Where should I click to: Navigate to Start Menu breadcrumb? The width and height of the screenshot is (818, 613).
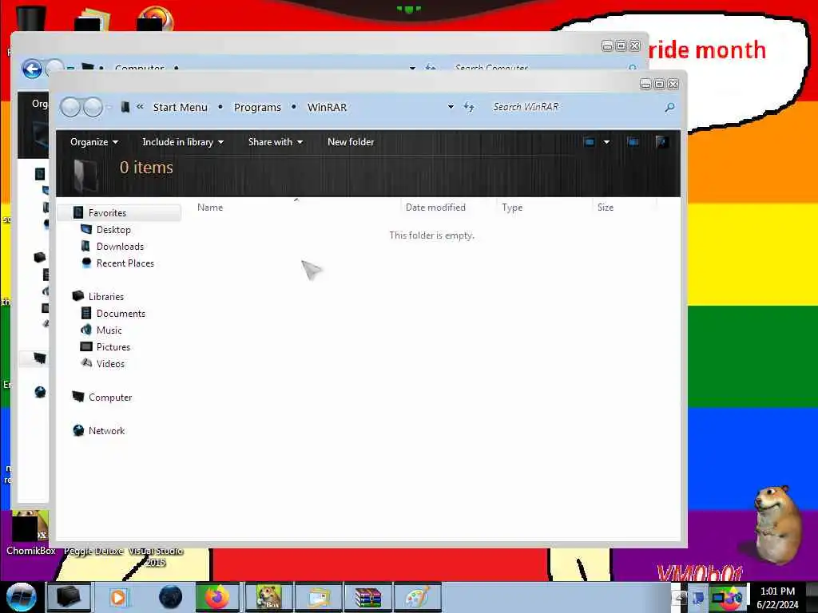(x=180, y=108)
